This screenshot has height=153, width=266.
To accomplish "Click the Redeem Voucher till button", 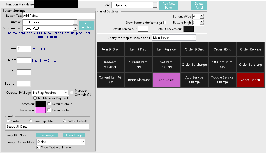I will coord(110,64).
